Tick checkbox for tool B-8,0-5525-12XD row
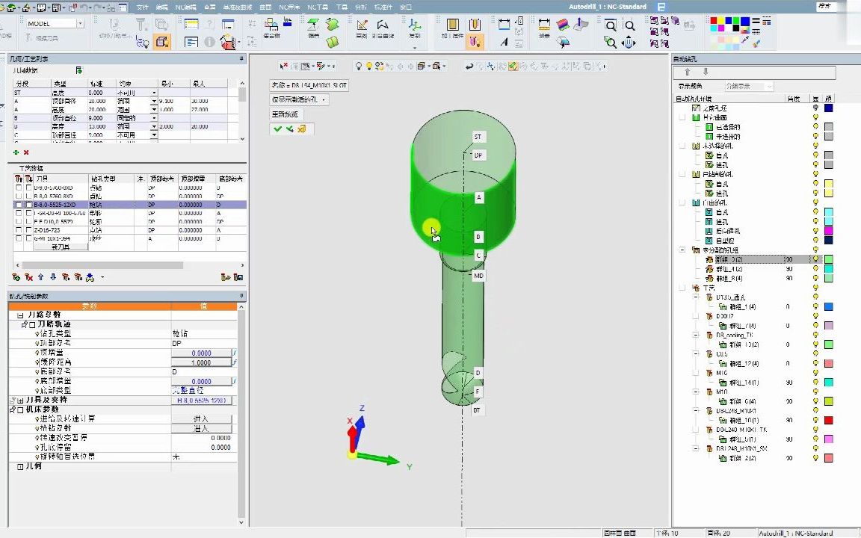861x538 pixels. 19,204
